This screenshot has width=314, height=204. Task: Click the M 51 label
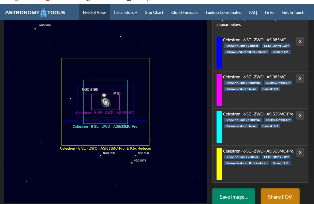pyautogui.click(x=117, y=93)
